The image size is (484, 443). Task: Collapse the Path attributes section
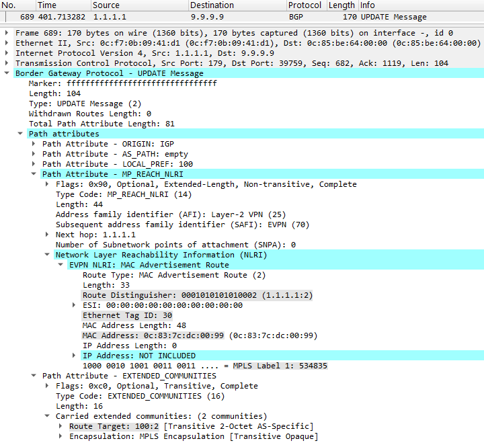(20, 134)
